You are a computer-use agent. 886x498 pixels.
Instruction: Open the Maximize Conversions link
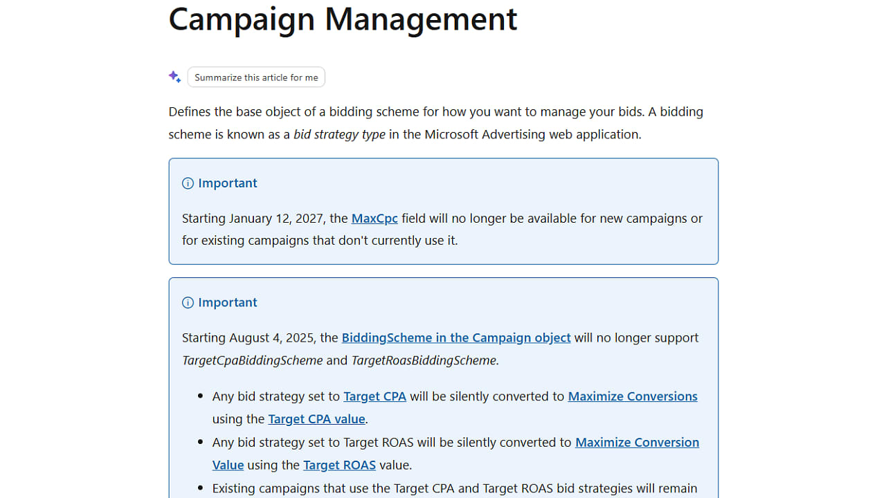click(633, 396)
